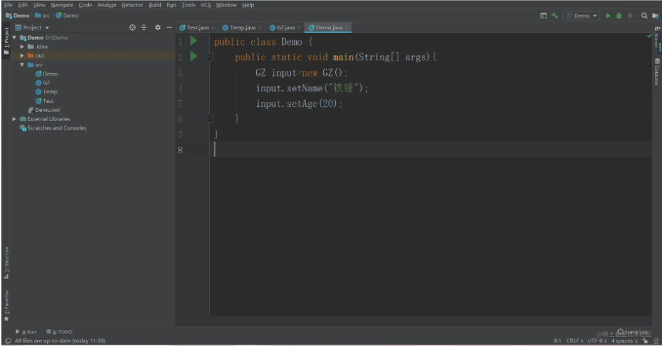Viewport: 662px width, 346px height.
Task: Place cursor on empty line 8 in editor
Action: [430, 150]
